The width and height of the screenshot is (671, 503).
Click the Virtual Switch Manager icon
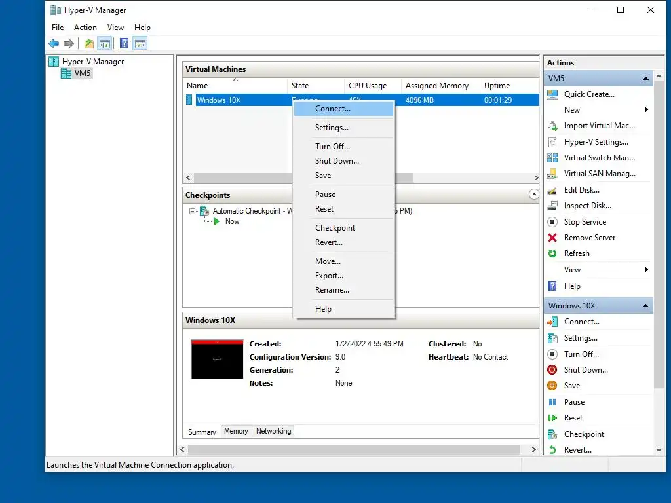point(552,158)
